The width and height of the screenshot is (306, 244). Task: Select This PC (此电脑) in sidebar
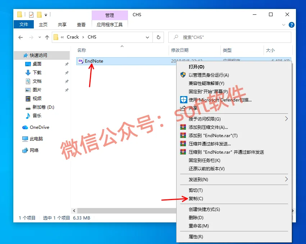36,139
